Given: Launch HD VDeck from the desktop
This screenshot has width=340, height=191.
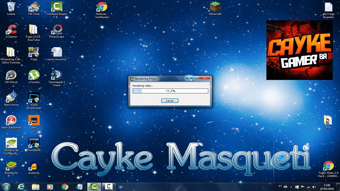Looking at the screenshot, I should (11, 77).
